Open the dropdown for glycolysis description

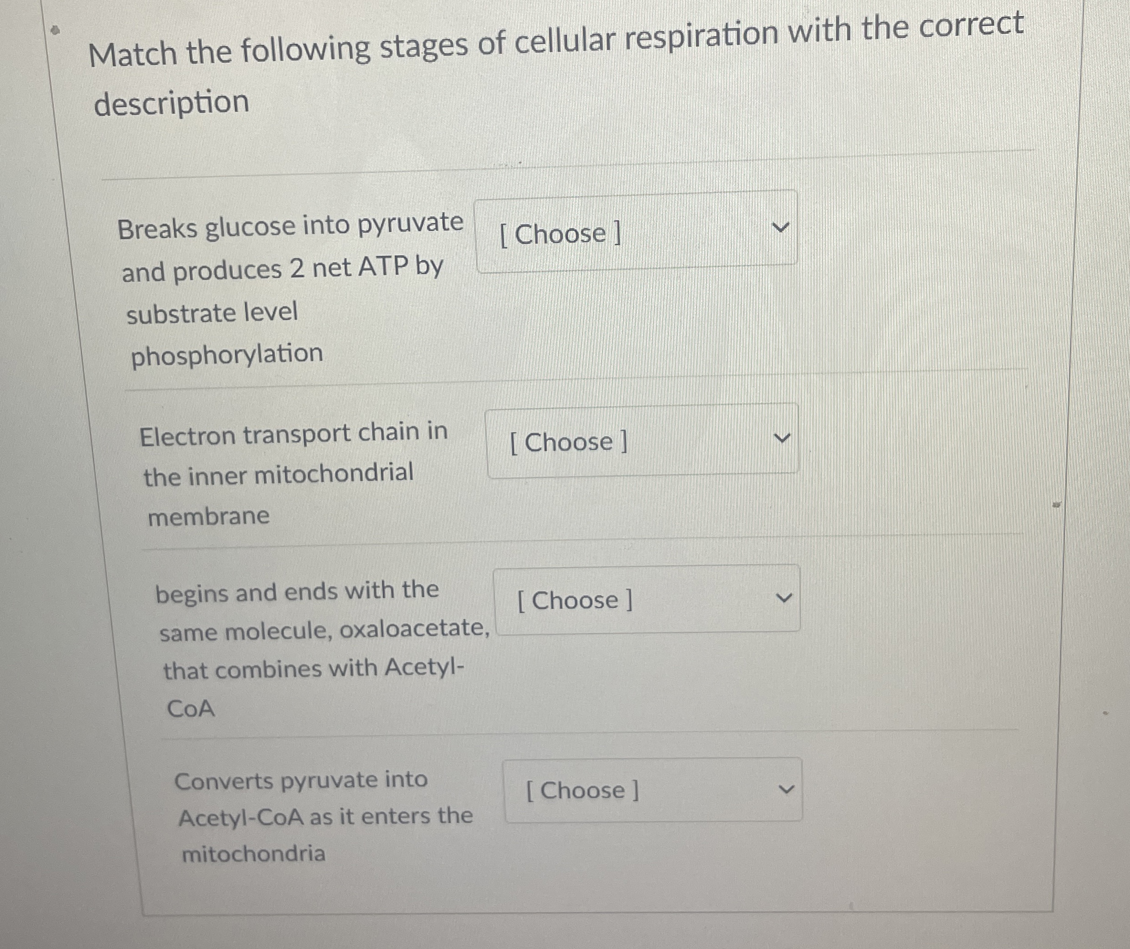pos(635,234)
